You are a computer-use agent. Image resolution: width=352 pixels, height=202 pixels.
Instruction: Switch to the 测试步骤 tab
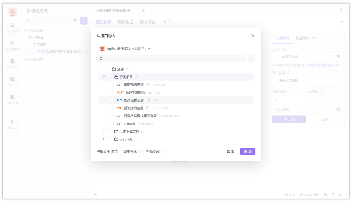click(104, 22)
